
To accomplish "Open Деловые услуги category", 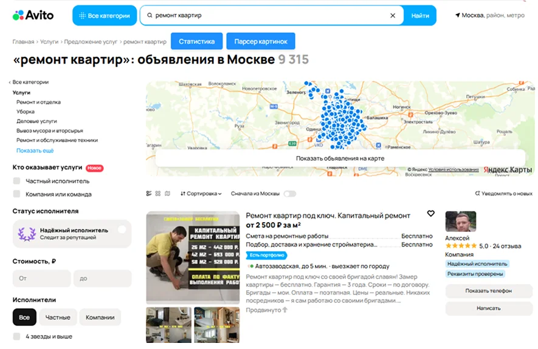I will click(x=36, y=121).
